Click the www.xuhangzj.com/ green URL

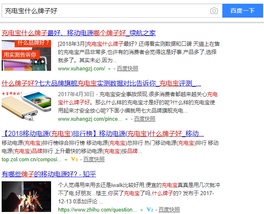click(81, 69)
